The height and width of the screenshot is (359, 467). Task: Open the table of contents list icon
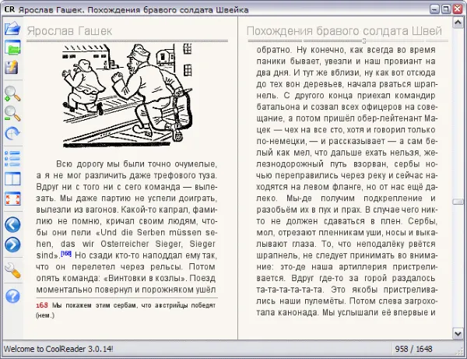12,159
